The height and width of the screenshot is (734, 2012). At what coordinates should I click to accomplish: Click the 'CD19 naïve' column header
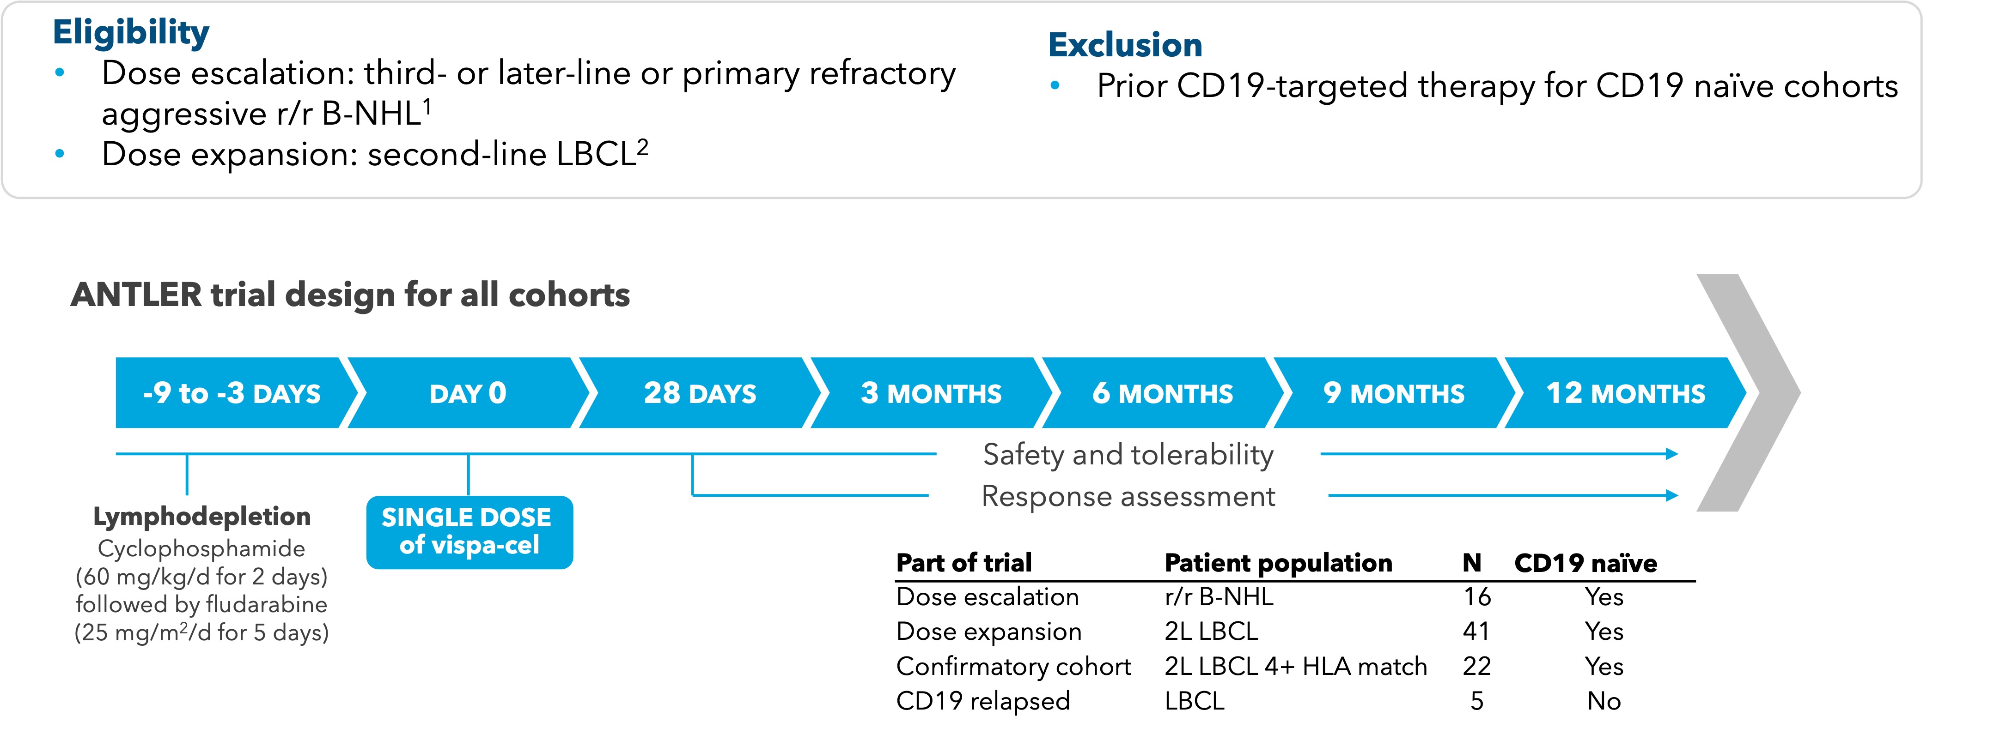tap(1585, 562)
